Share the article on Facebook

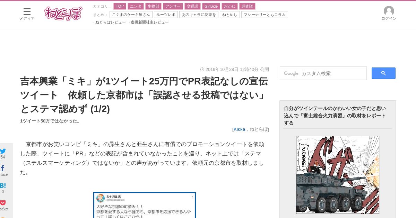pyautogui.click(x=3, y=168)
